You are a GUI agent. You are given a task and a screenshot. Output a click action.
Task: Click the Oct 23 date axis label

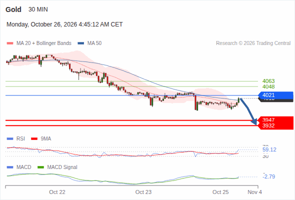[143, 192]
